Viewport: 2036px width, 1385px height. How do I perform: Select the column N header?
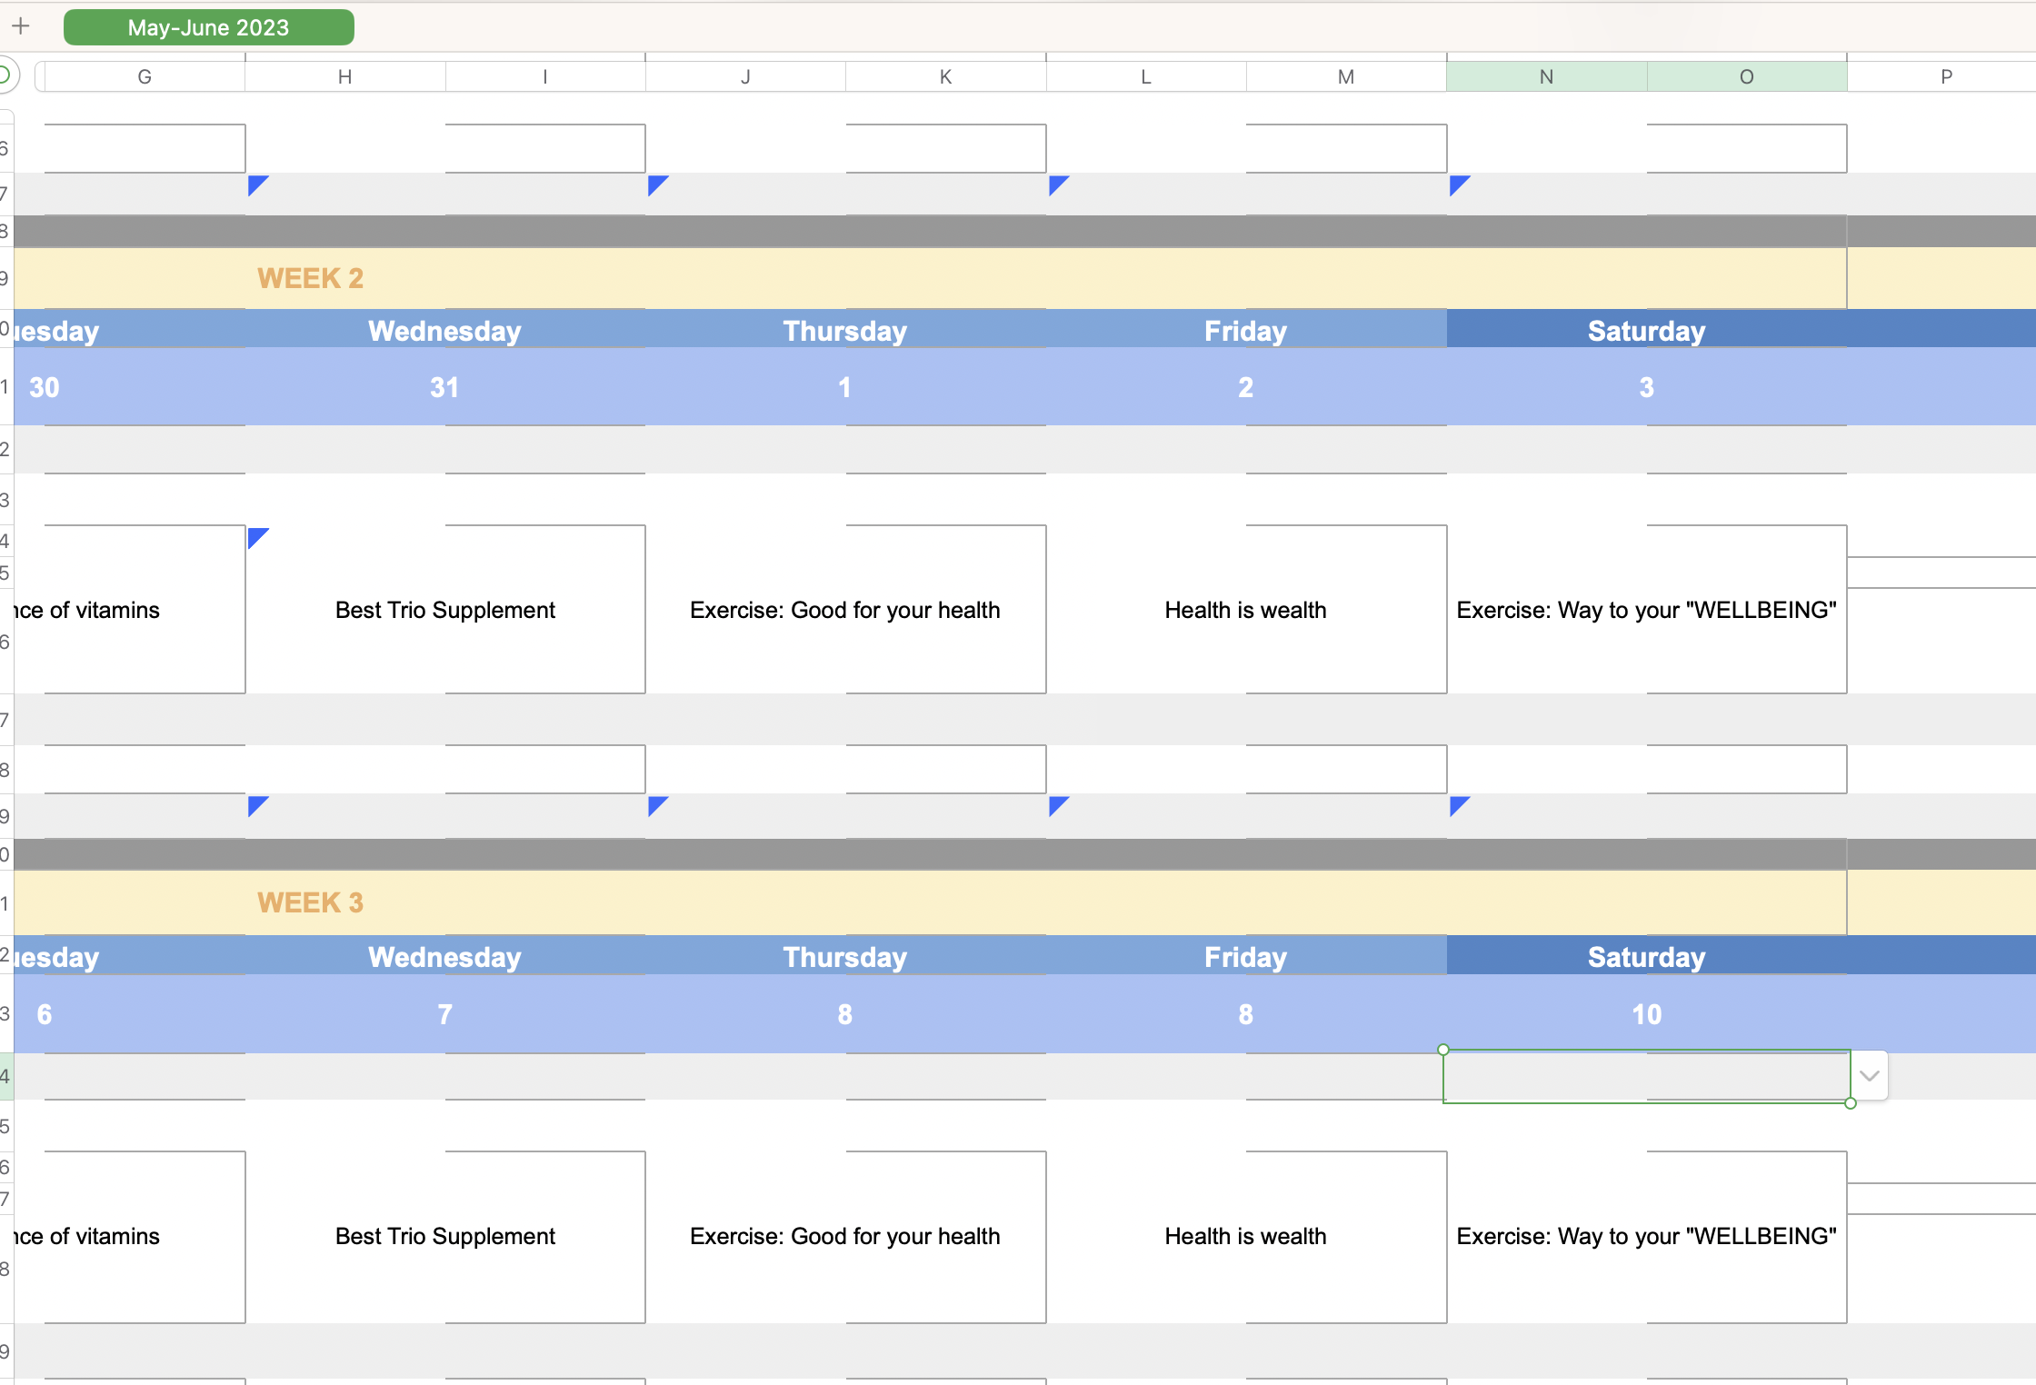pyautogui.click(x=1545, y=77)
